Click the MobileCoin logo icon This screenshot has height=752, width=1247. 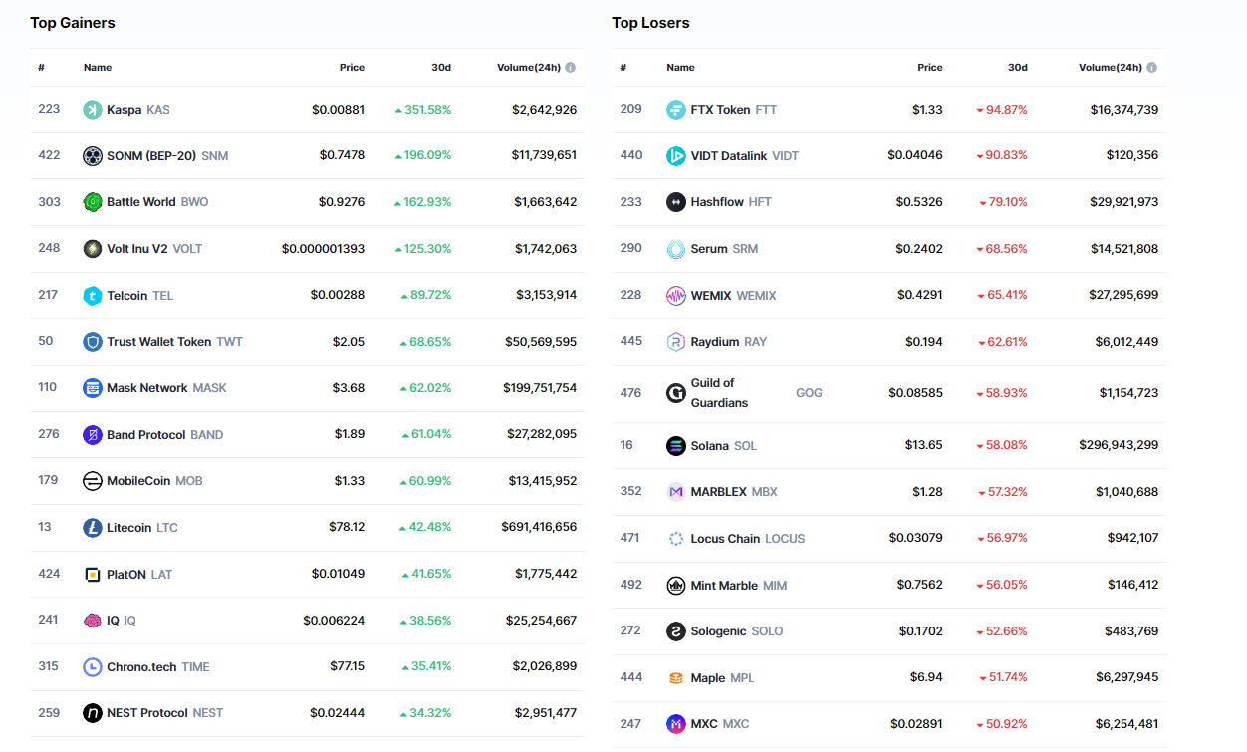pos(92,481)
